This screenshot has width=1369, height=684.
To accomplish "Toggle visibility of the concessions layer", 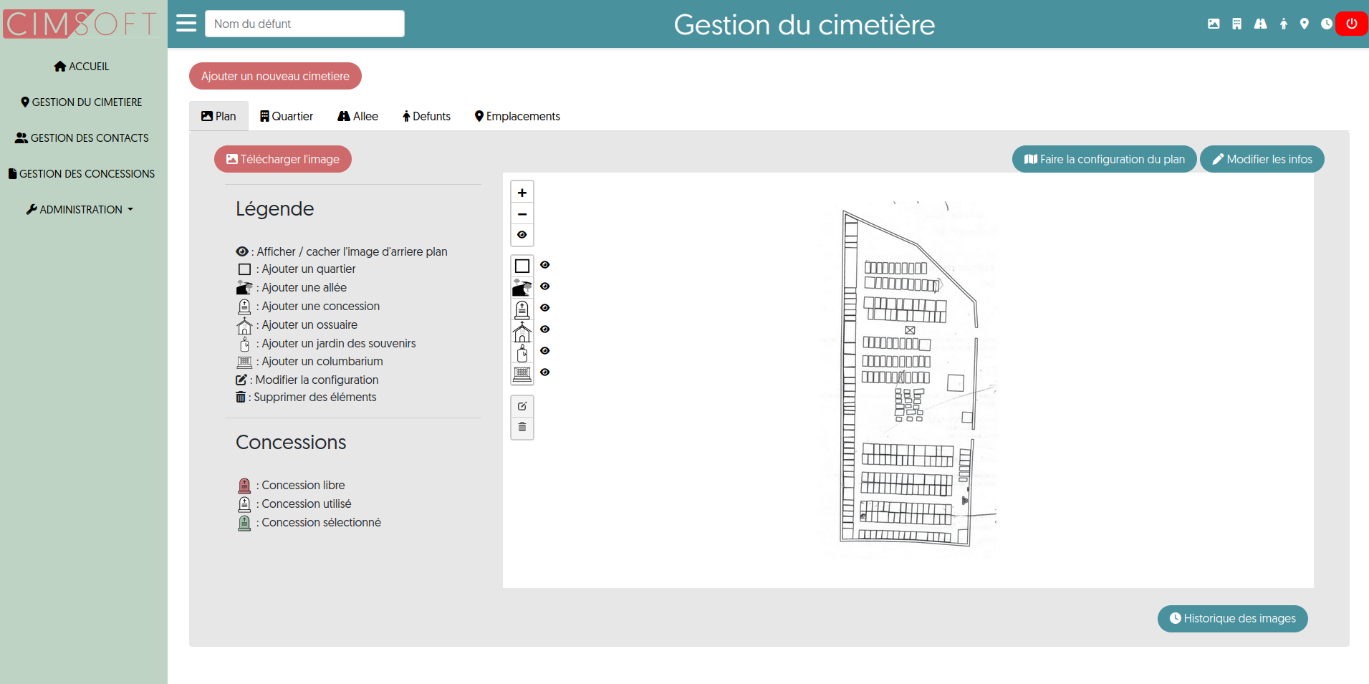I will pyautogui.click(x=545, y=308).
